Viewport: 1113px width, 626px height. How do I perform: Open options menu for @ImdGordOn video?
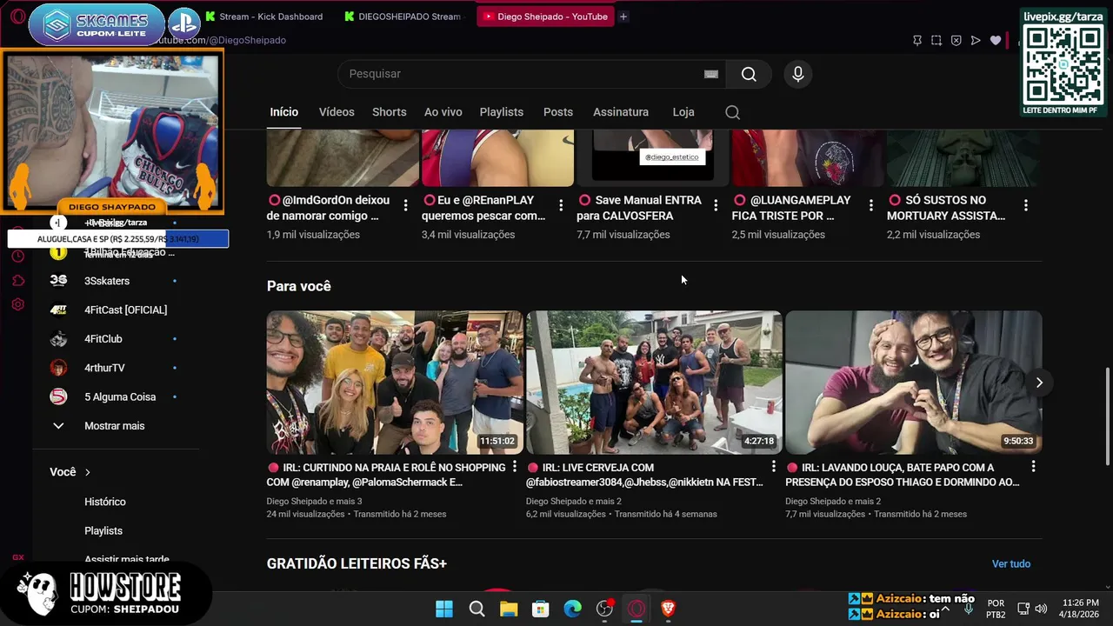405,206
